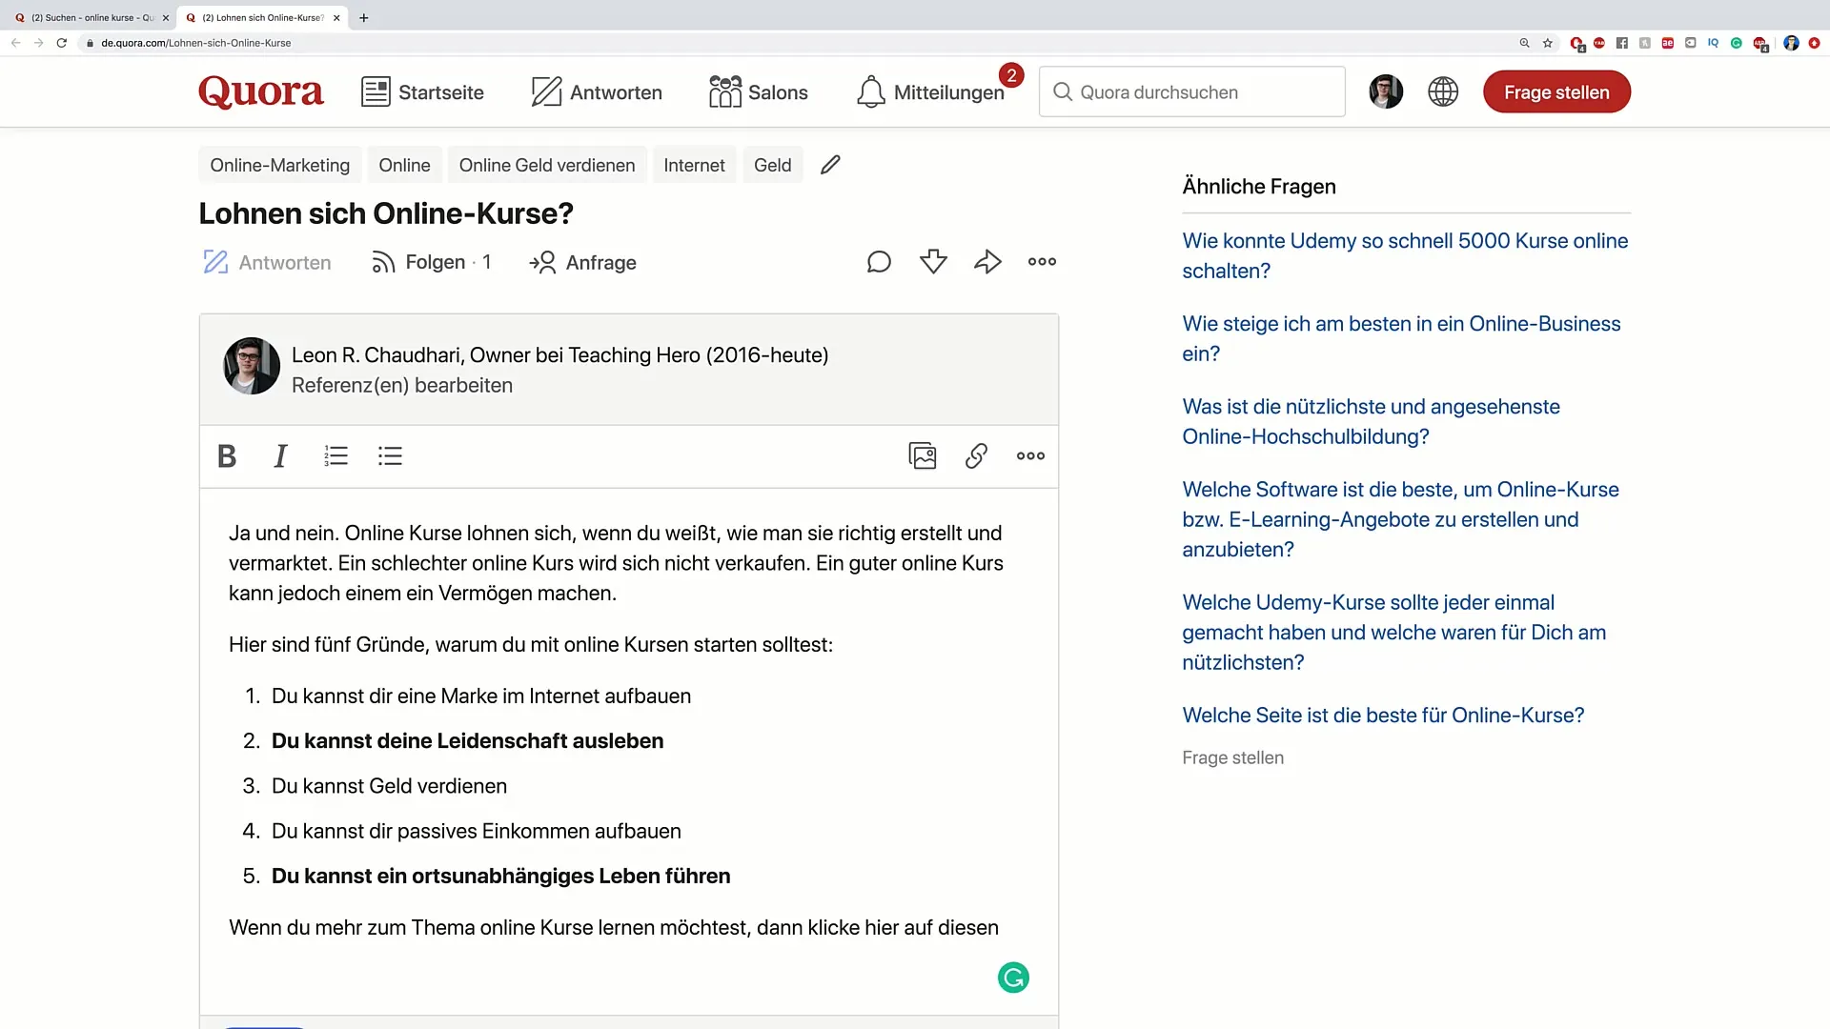The height and width of the screenshot is (1029, 1830).
Task: Open the profile avatar menu in header
Action: pyautogui.click(x=1386, y=91)
